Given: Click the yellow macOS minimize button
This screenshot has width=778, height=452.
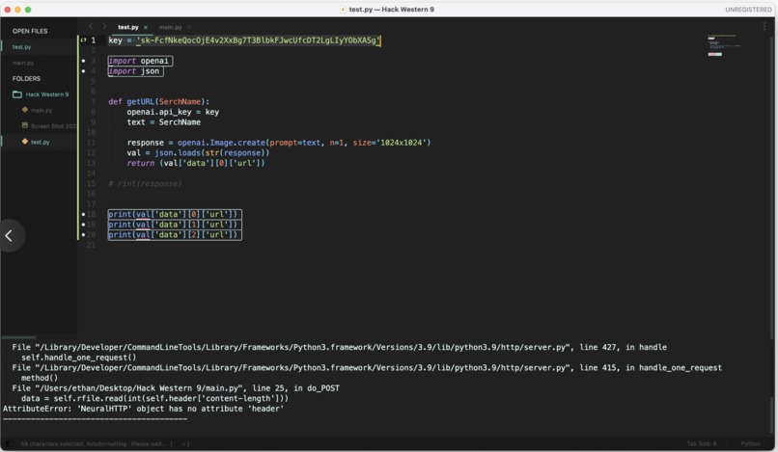Looking at the screenshot, I should point(17,10).
